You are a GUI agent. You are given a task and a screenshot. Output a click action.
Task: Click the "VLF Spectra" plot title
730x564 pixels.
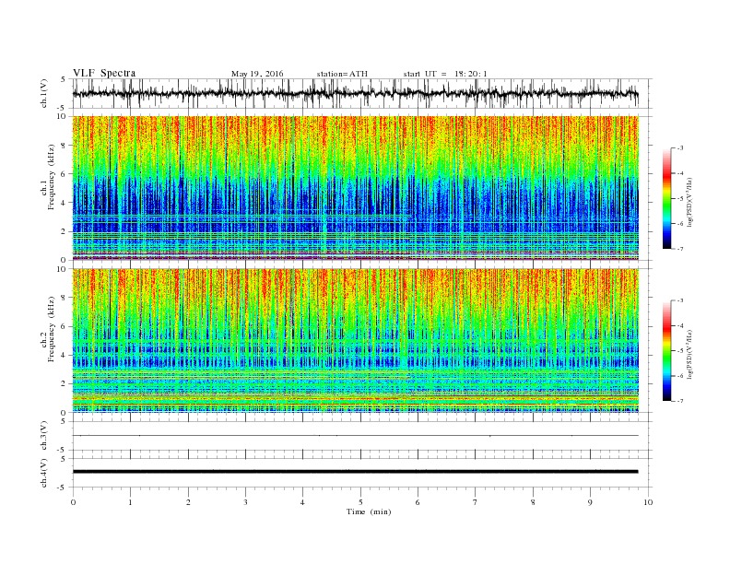[x=104, y=73]
